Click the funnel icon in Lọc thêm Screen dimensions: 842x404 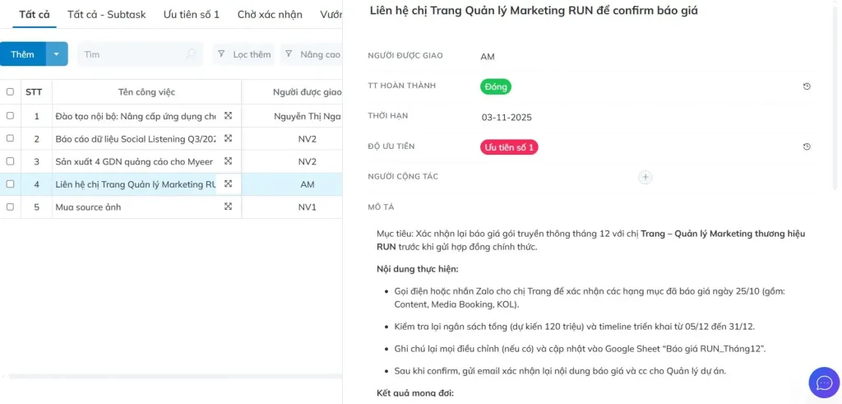(221, 53)
